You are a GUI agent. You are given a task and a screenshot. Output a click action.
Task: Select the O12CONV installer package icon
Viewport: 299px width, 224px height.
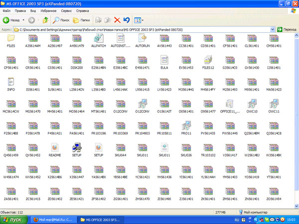(x=142, y=104)
